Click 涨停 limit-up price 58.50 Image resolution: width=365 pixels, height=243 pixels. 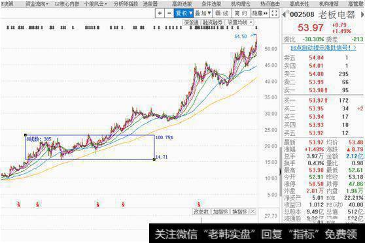(317, 184)
